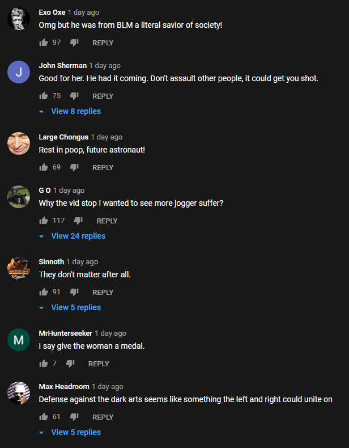Open Max Headroom's channel name link
Image resolution: width=349 pixels, height=448 pixels.
click(64, 386)
